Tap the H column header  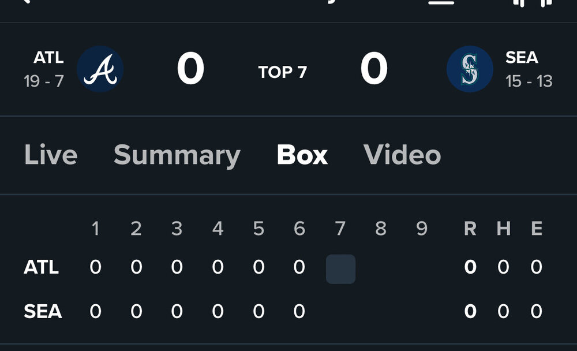click(x=504, y=229)
